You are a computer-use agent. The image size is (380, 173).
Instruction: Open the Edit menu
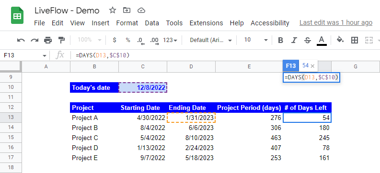(58, 23)
